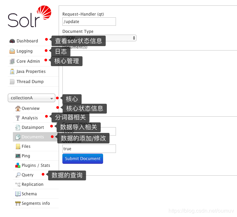Click the Dataimport document icon
Image resolution: width=237 pixels, height=217 pixels.
18,127
